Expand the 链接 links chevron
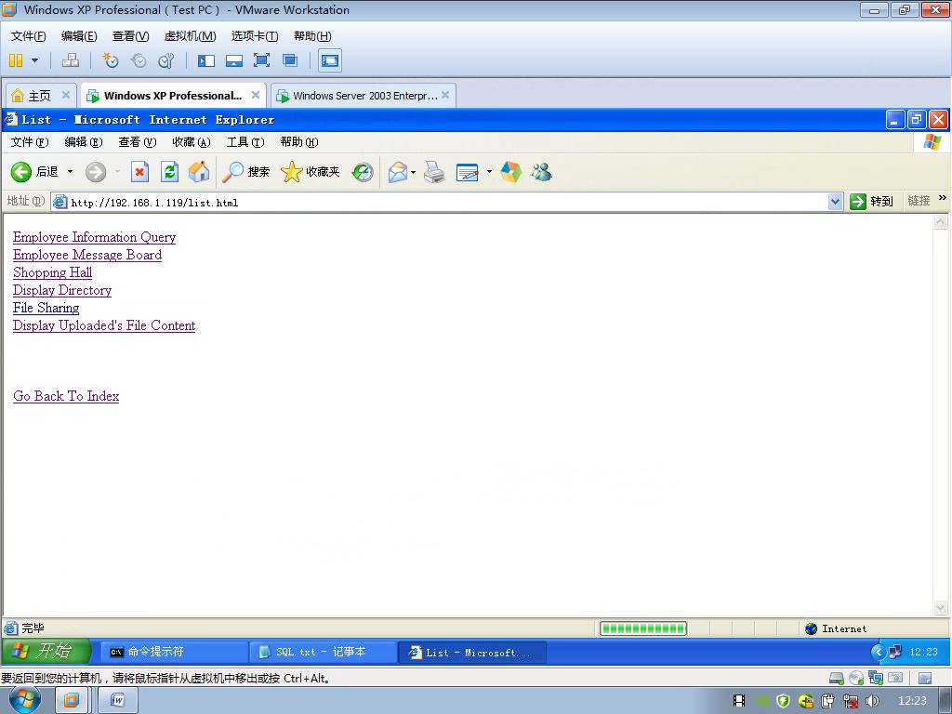The image size is (952, 714). (x=943, y=199)
